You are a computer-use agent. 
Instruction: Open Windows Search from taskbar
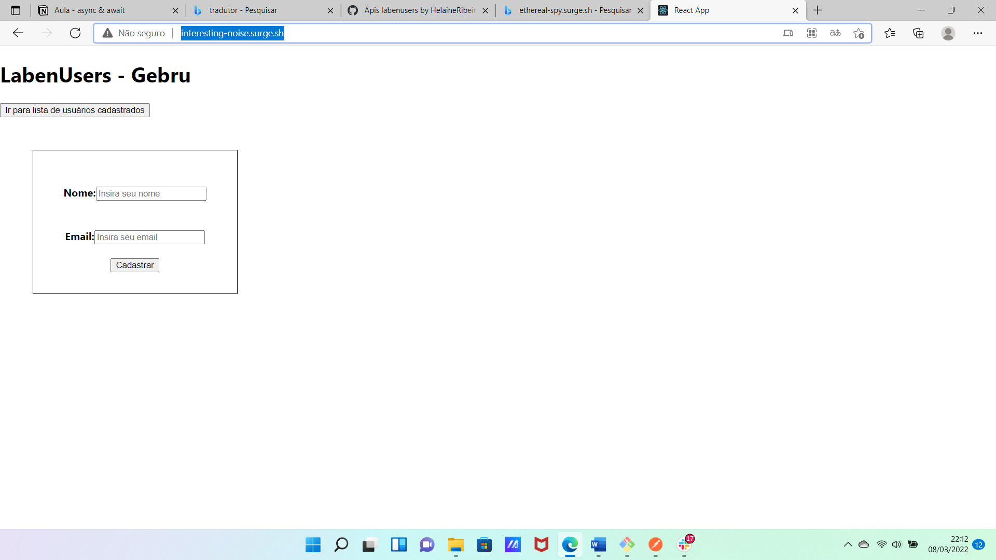[341, 544]
